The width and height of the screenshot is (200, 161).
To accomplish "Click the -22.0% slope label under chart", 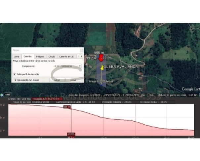I will tap(71, 134).
